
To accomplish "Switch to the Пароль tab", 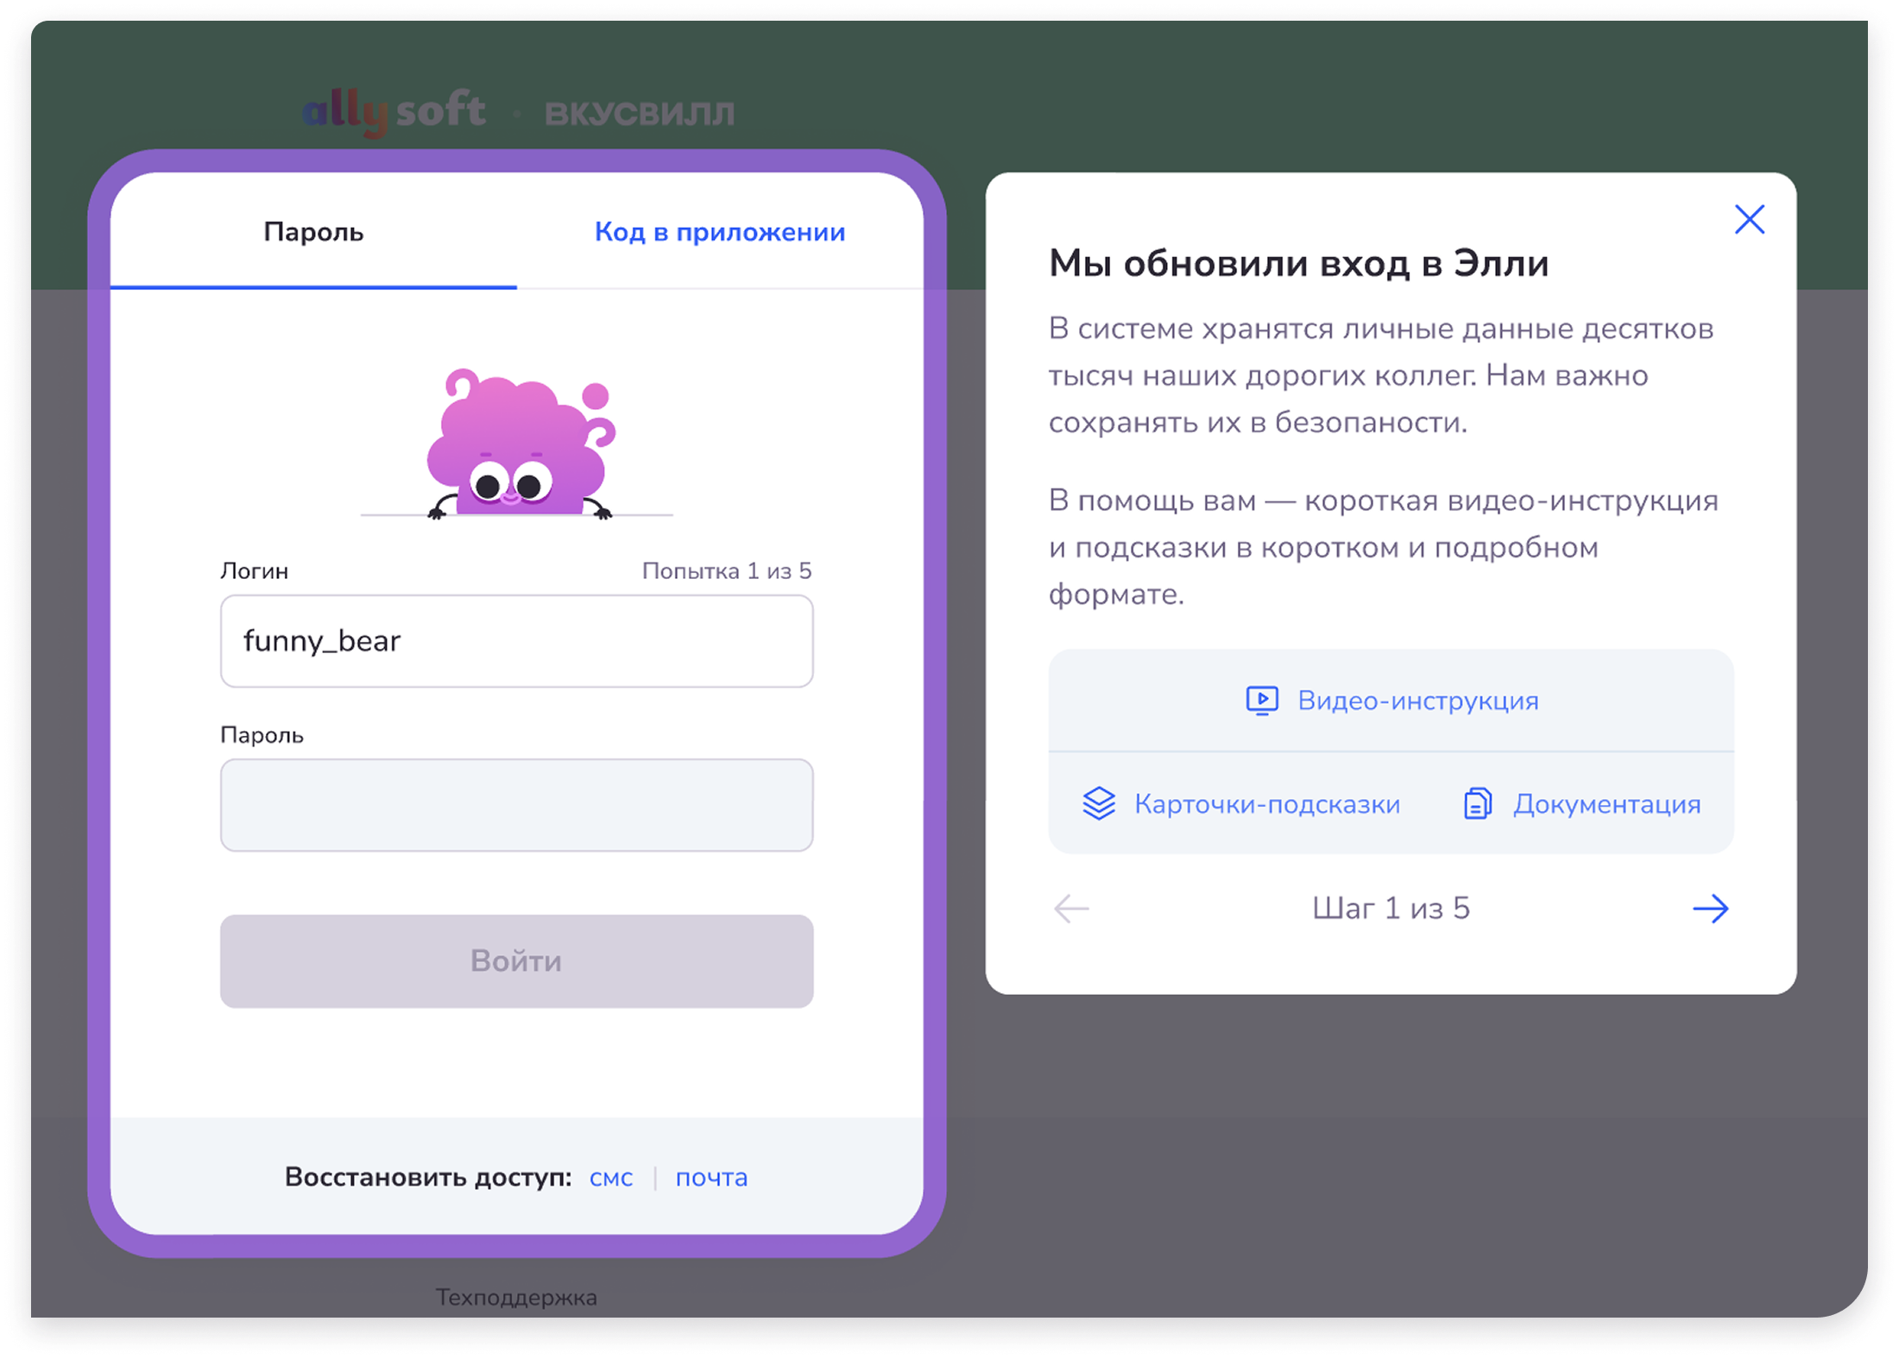I will 313,232.
